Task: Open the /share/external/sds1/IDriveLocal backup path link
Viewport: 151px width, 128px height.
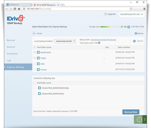Action: (x=103, y=40)
